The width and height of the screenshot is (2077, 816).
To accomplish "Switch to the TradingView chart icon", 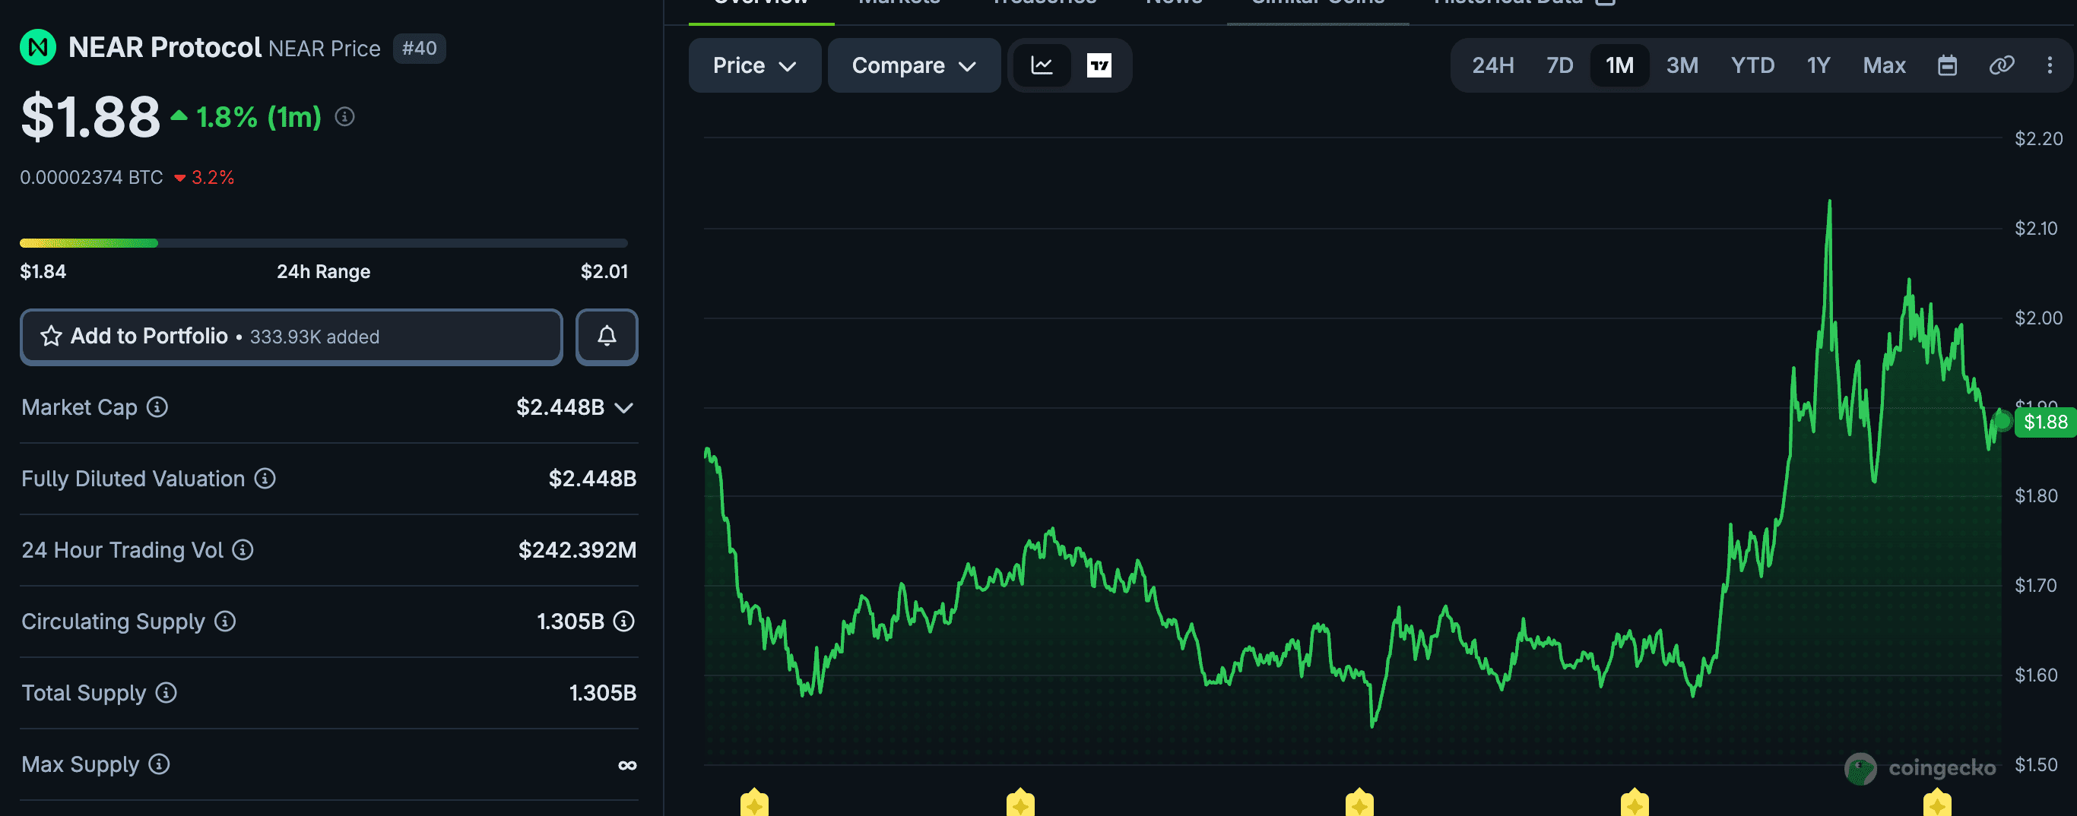I will pyautogui.click(x=1099, y=65).
